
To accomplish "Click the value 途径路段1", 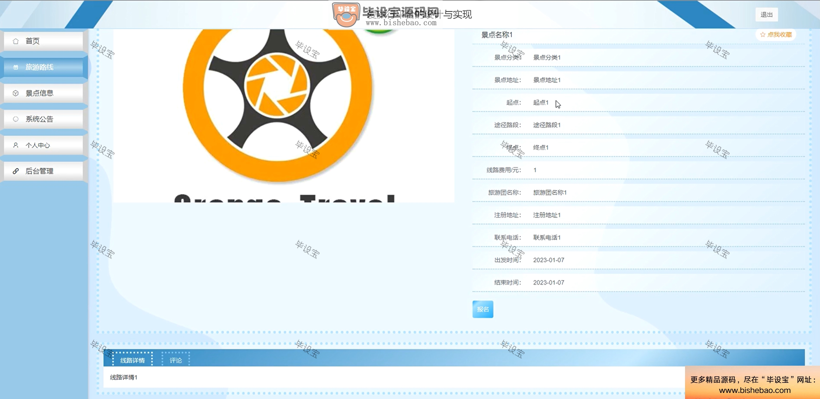I will 547,125.
